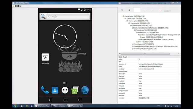Click the Messaging dock icon

point(75,90)
